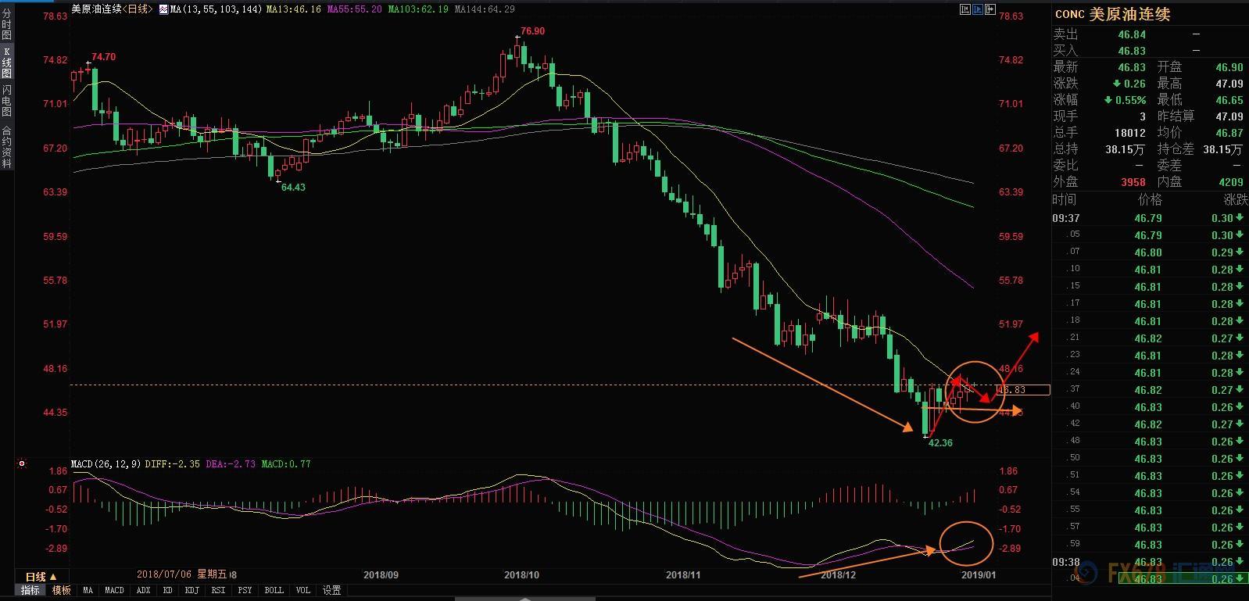Viewport: 1249px width, 601px height.
Task: Select the K线图 side tab
Action: click(7, 63)
